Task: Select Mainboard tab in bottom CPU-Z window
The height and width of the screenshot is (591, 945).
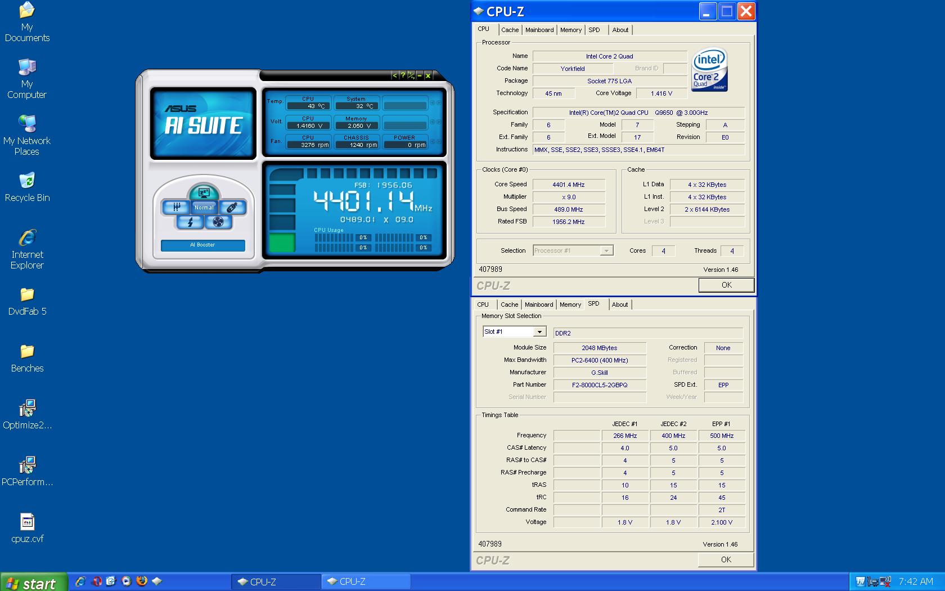Action: (x=539, y=305)
